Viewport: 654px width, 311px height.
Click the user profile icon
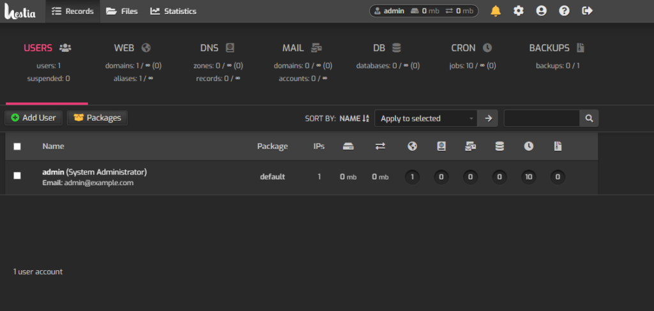[542, 11]
